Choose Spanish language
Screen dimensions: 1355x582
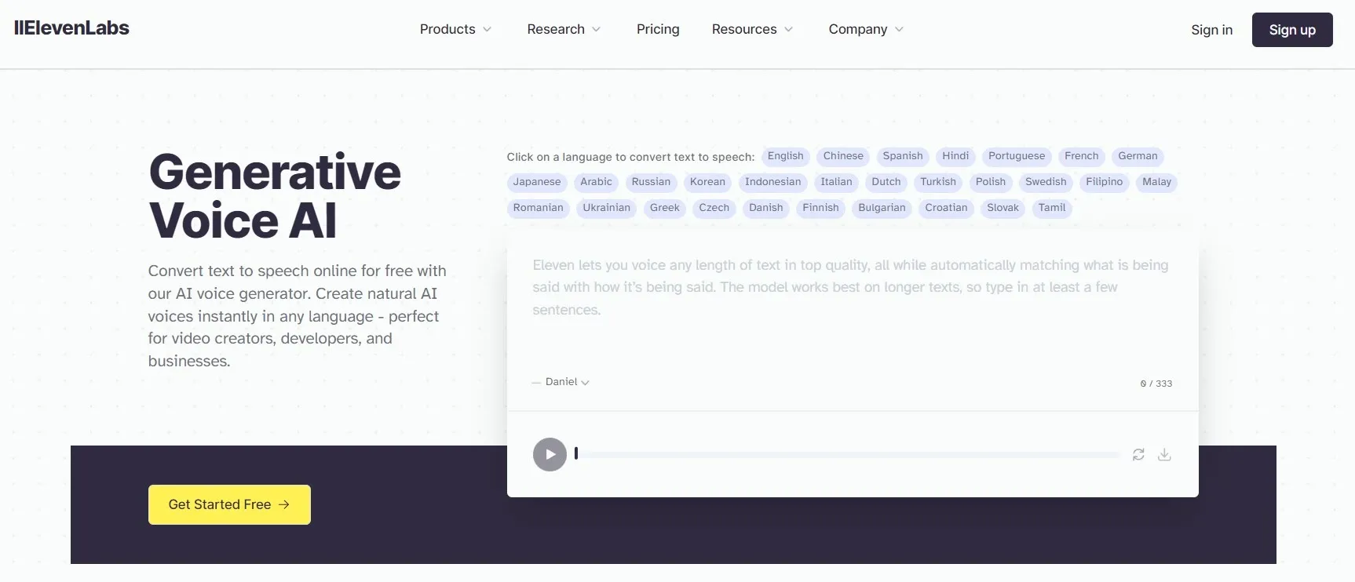[x=903, y=156]
